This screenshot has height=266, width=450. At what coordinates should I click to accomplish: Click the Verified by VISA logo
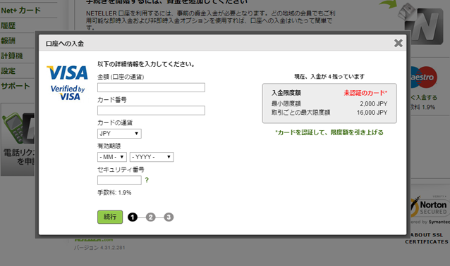point(68,93)
